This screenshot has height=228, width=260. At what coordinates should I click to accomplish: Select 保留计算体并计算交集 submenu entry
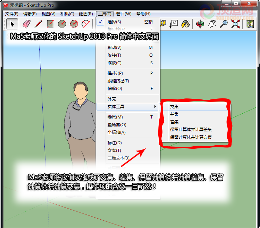pyautogui.click(x=193, y=137)
